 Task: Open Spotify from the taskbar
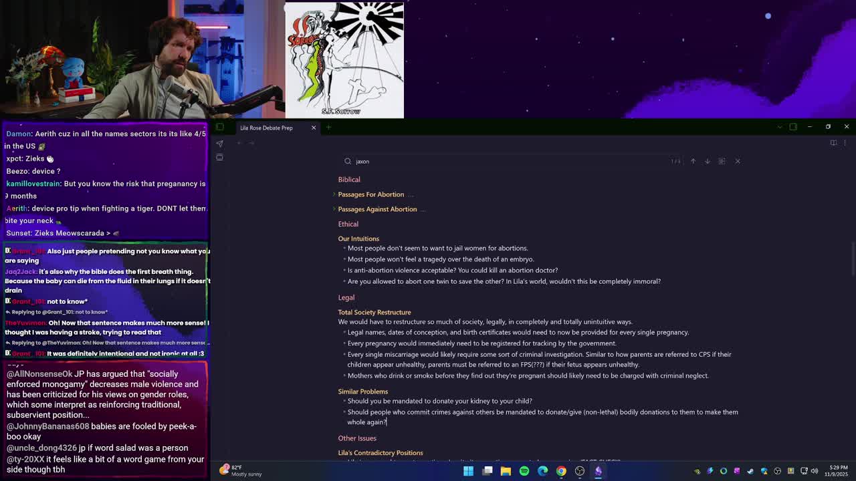click(524, 471)
